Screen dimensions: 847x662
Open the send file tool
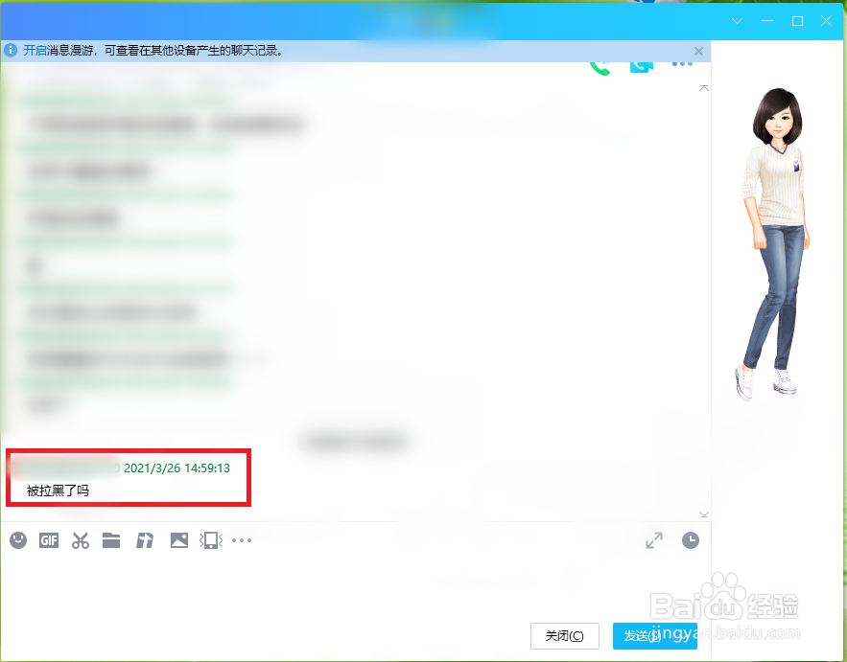[111, 540]
